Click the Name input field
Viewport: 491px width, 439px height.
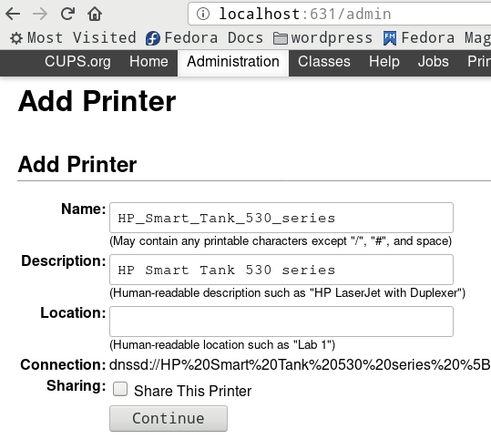click(x=281, y=218)
